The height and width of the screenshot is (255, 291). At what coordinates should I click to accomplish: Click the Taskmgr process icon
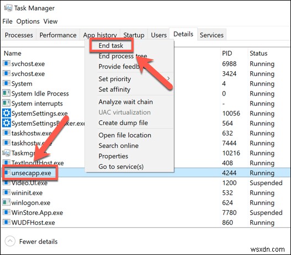[7, 153]
